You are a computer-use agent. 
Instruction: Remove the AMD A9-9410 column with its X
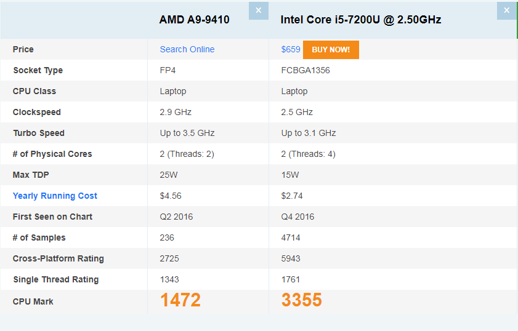[258, 10]
